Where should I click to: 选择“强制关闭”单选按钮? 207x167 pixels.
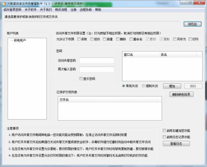[x=143, y=86]
